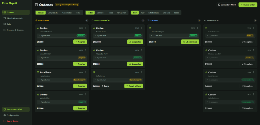The height and width of the screenshot is (125, 260).
Task: Dispatch Nicolás Torres' $162000 order
Action: 135,42
